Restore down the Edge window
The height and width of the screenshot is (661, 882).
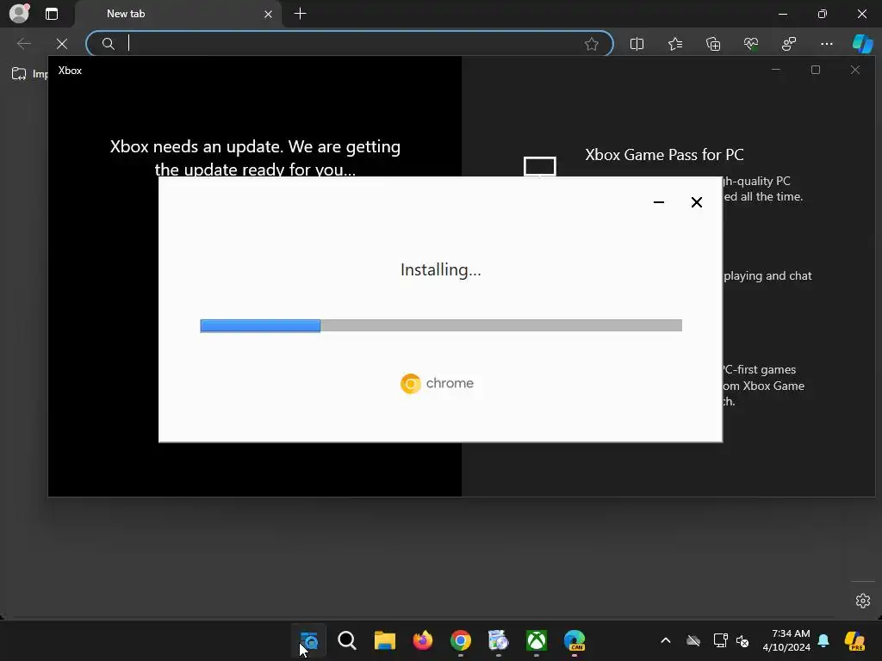(x=823, y=14)
